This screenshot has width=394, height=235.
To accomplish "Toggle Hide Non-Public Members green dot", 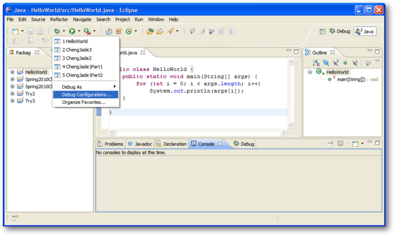I will click(x=345, y=63).
